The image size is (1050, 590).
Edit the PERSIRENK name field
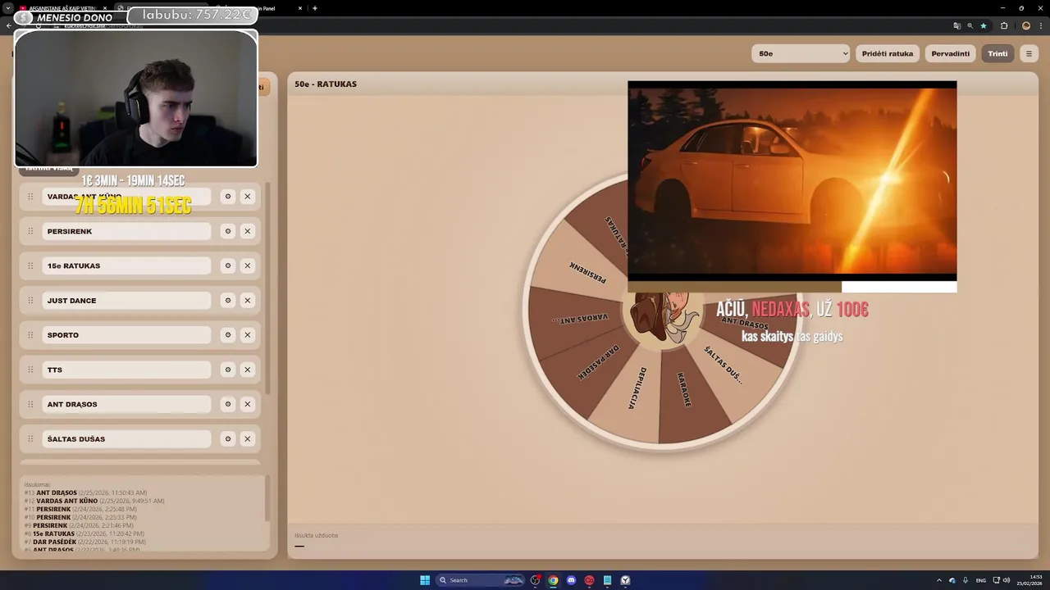coord(126,231)
